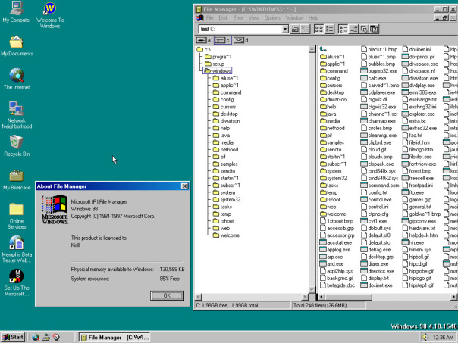Open the calc.exe file icon
458x343 pixels.
pyautogui.click(x=363, y=78)
